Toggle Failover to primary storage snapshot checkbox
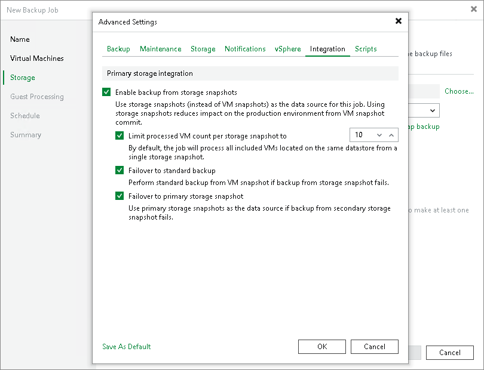Viewport: 484px width, 370px height. [x=120, y=196]
